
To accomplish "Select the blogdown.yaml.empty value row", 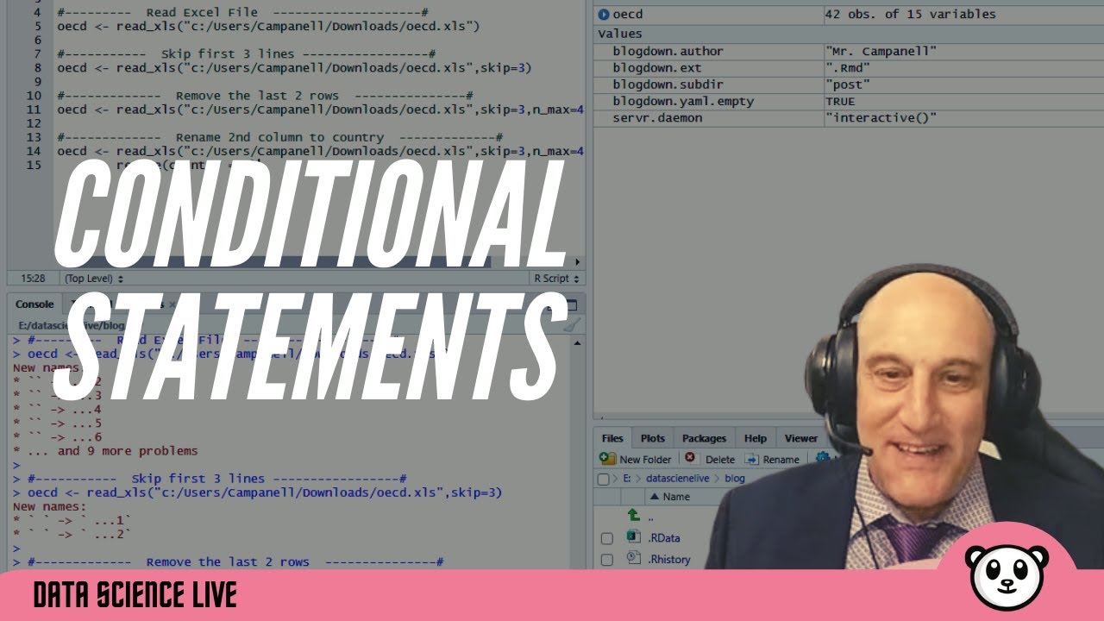I will (849, 101).
